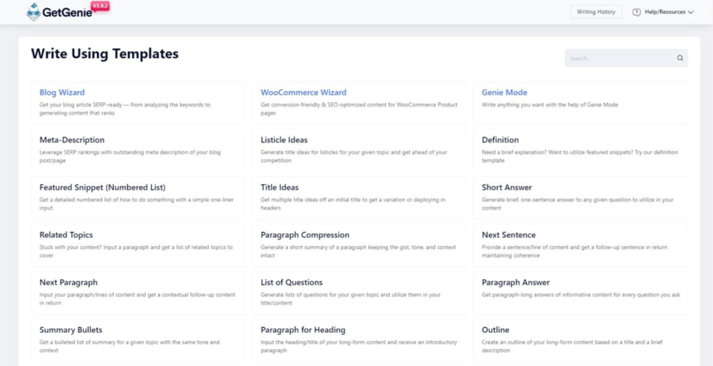Open the Writing History panel
Screen dimensions: 713x366
(596, 11)
